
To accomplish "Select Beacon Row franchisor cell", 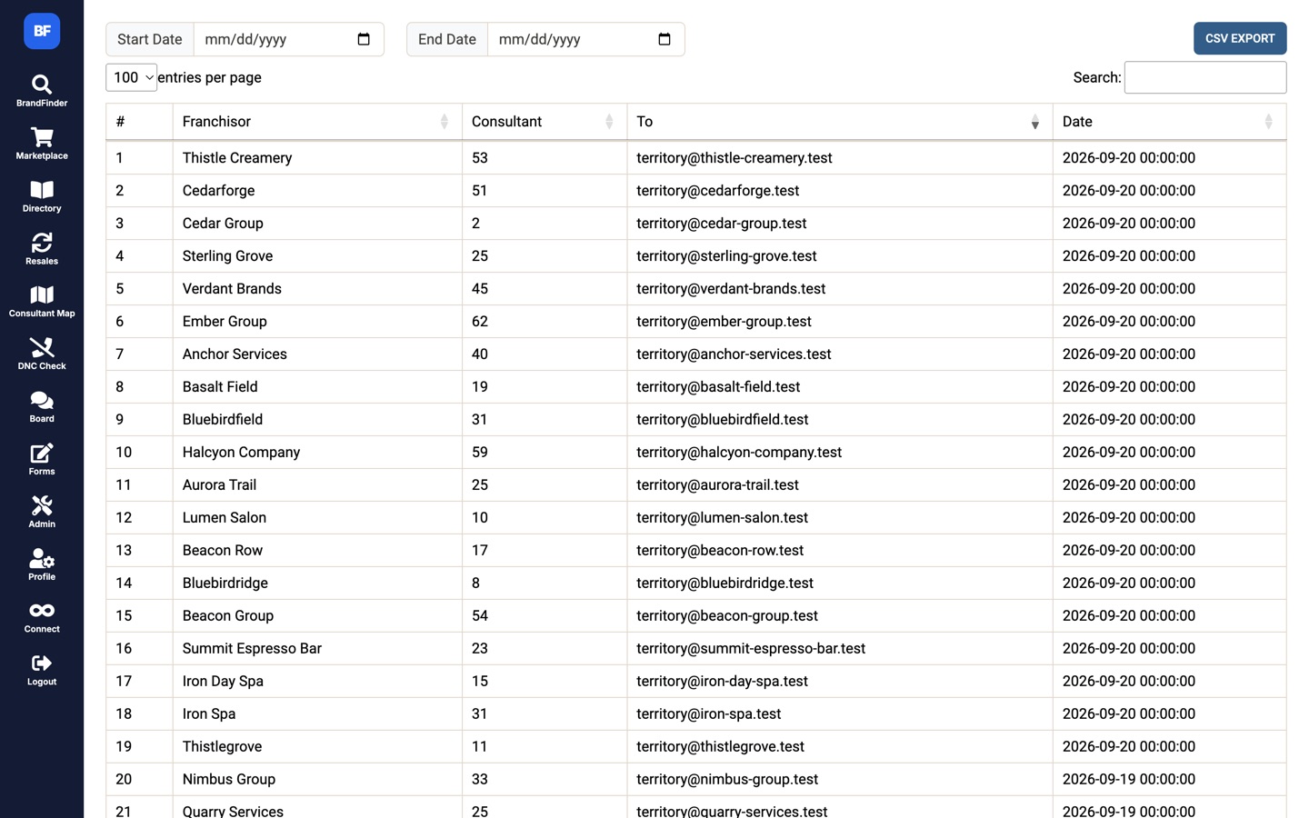I will click(x=317, y=551).
